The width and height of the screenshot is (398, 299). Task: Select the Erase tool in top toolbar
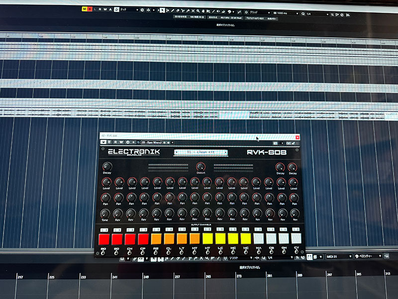pyautogui.click(x=178, y=10)
